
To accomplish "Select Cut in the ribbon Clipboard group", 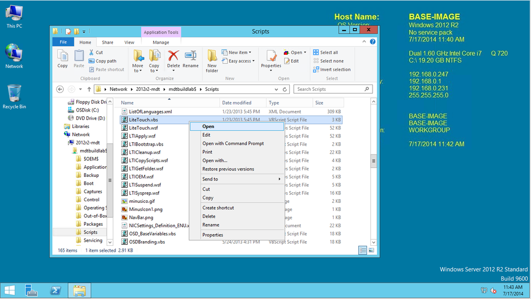I will pos(96,53).
